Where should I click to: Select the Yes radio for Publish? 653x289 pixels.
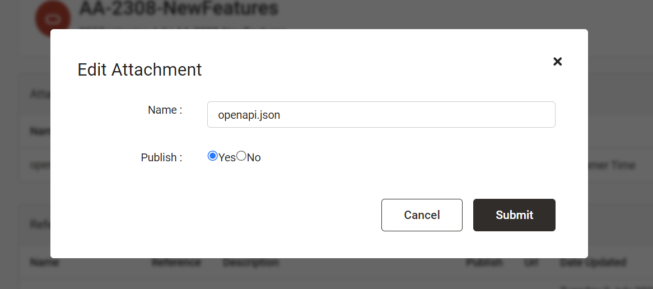[212, 156]
